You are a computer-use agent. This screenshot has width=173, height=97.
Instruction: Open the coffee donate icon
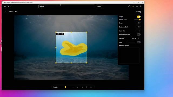pos(129,6)
